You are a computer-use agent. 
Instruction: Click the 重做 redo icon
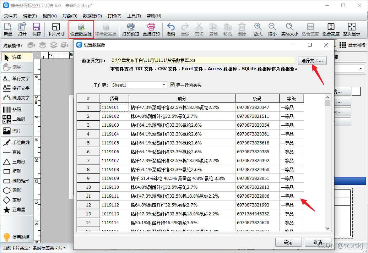tap(185, 29)
